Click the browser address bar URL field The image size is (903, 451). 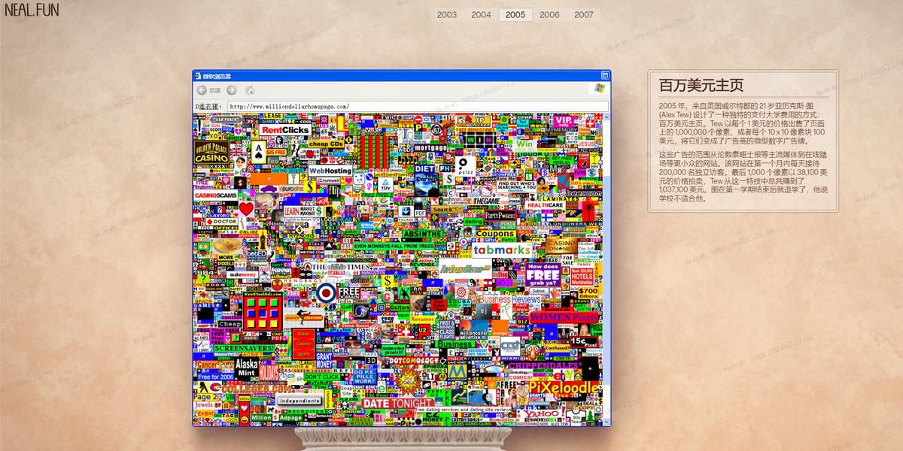coord(418,107)
